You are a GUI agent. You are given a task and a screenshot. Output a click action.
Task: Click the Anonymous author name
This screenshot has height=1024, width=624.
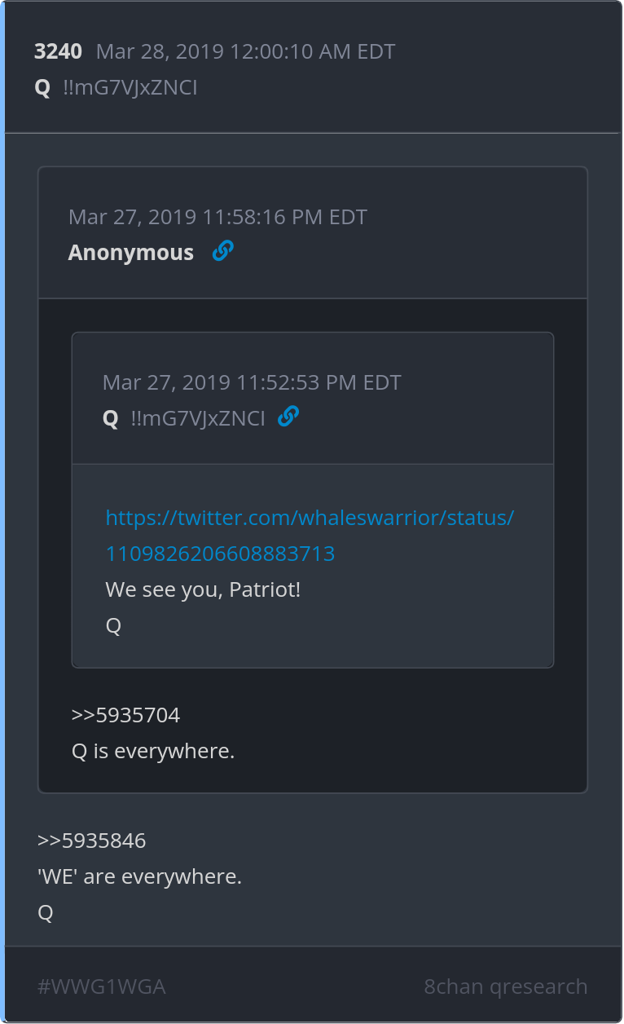pyautogui.click(x=131, y=253)
